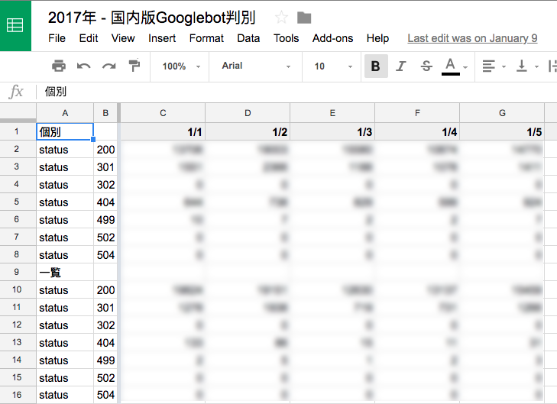Viewport: 557px width, 404px height.
Task: Open the File menu
Action: point(57,38)
